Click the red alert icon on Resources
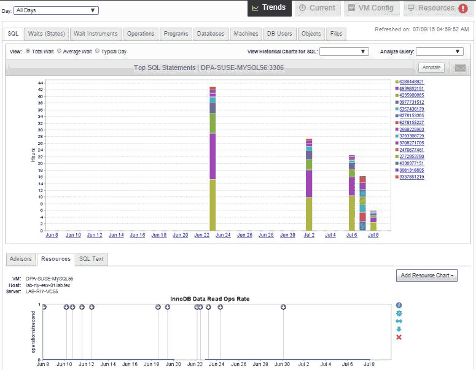 point(462,8)
